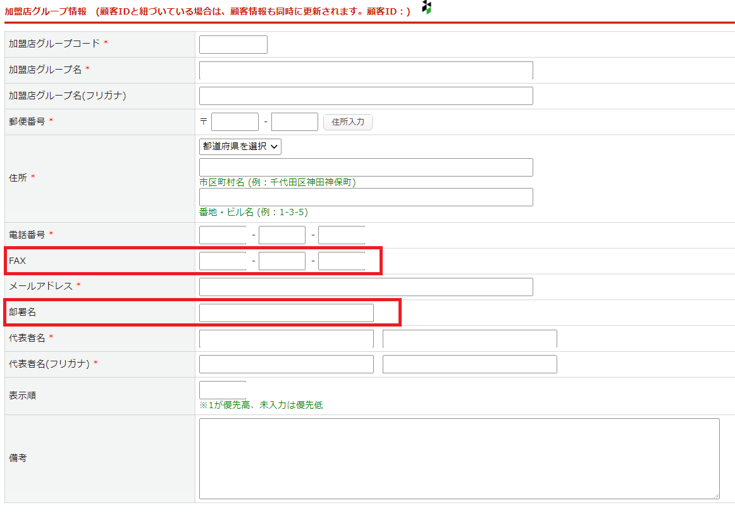Focus the middle FAX number box
The image size is (735, 517).
282,261
